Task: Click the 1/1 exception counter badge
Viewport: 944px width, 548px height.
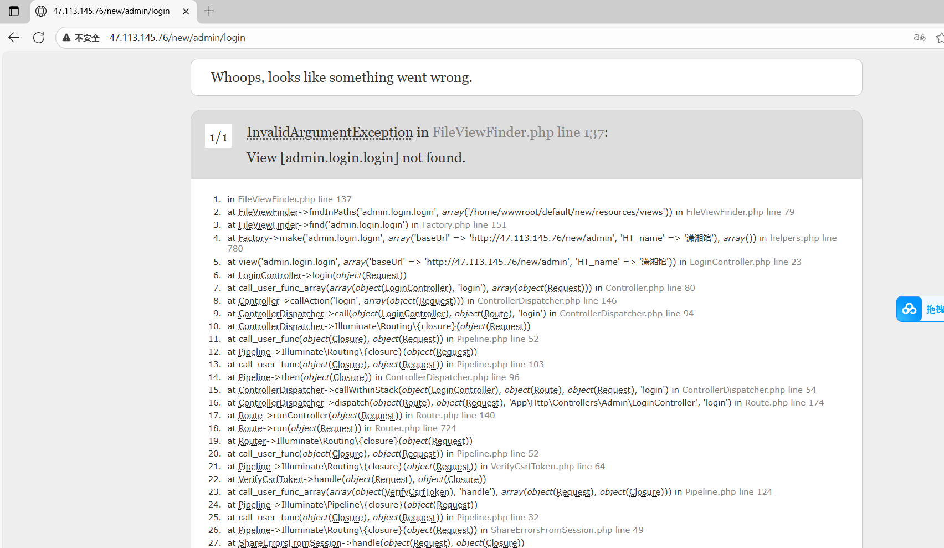Action: tap(218, 136)
